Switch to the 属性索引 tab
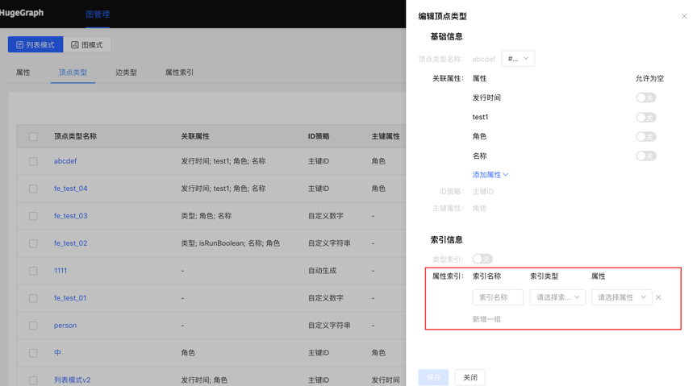This screenshot has height=386, width=697. (179, 73)
